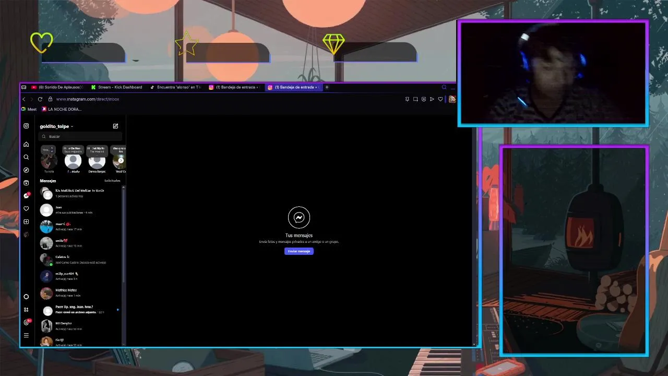This screenshot has width=668, height=376.
Task: Open Notifications heart icon in sidebar
Action: tap(26, 209)
